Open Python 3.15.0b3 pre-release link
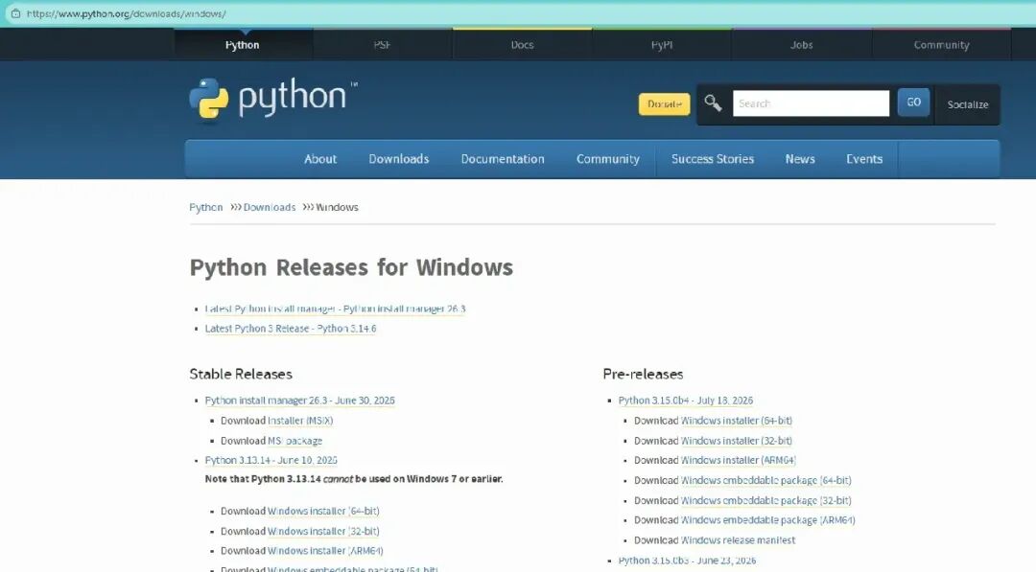 tap(687, 561)
